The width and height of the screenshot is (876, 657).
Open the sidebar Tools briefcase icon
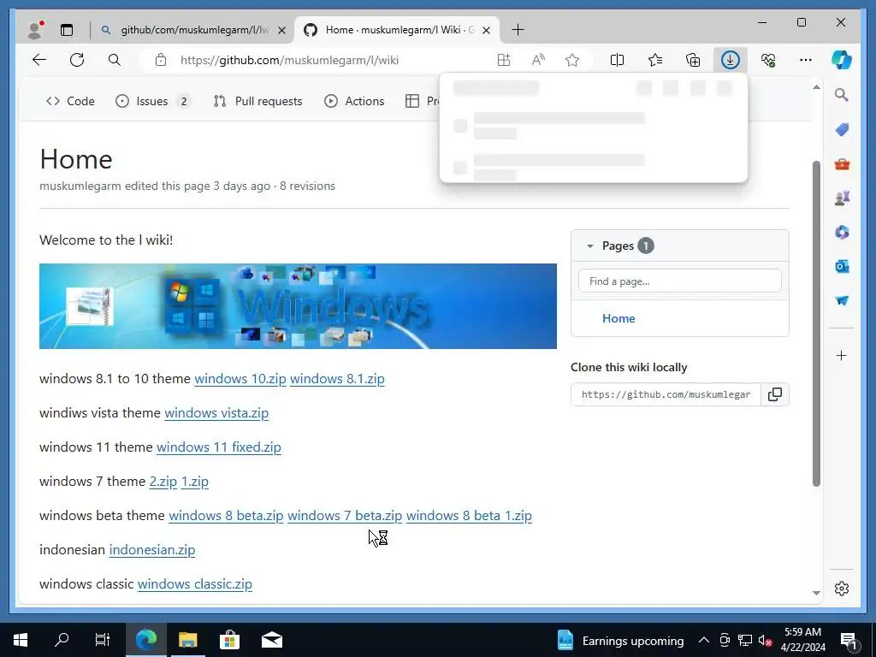point(842,164)
